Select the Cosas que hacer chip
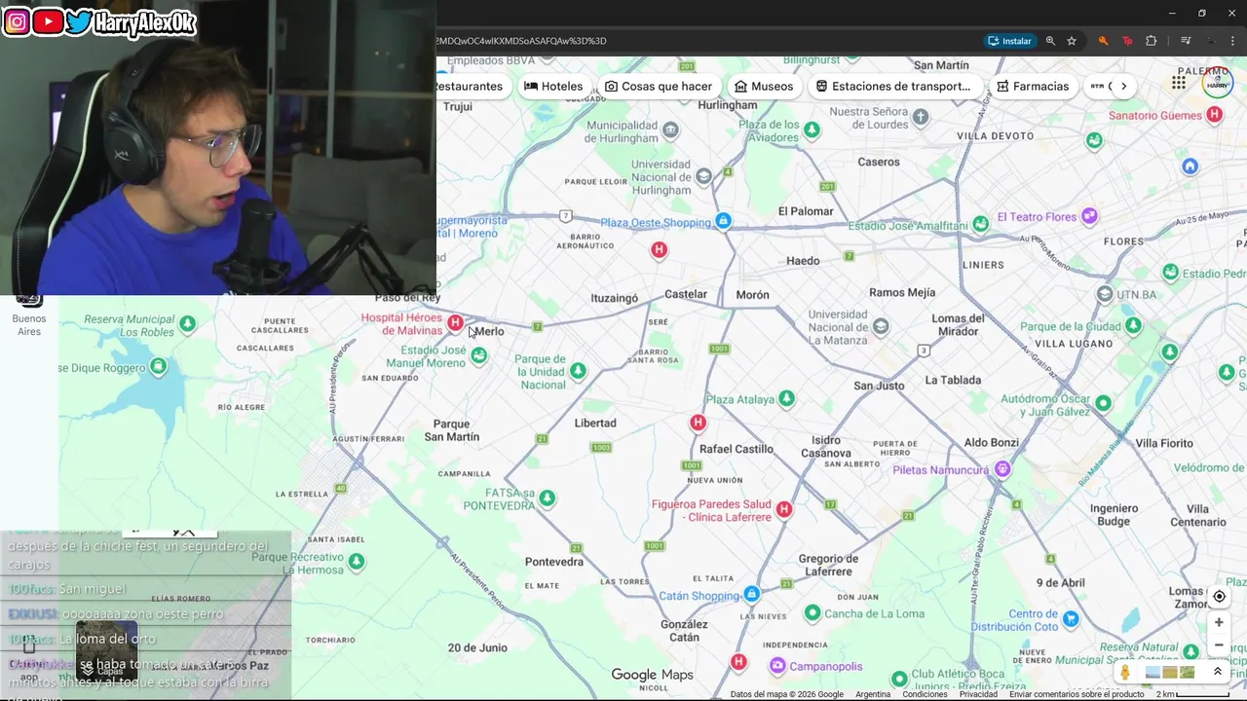Viewport: 1247px width, 701px height. tap(659, 86)
